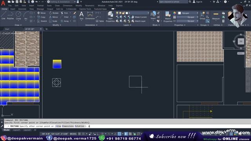
Task: Insert a Table
Action: [x=100, y=21]
